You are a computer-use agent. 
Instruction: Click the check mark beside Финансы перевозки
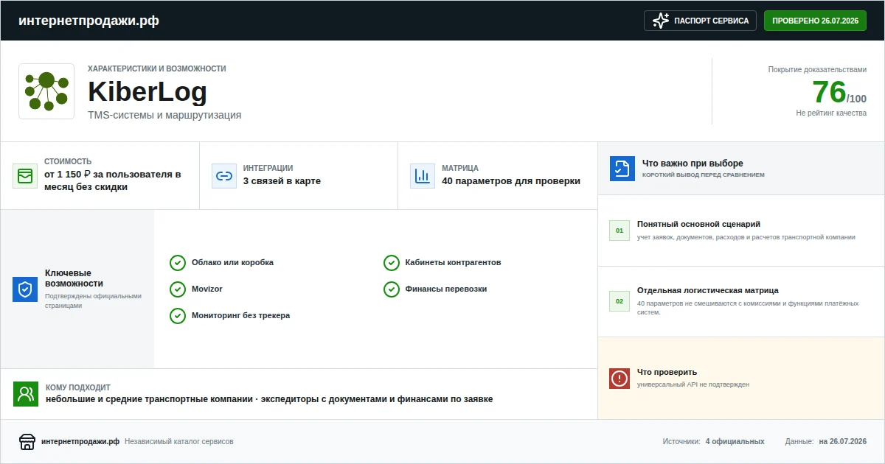[392, 289]
